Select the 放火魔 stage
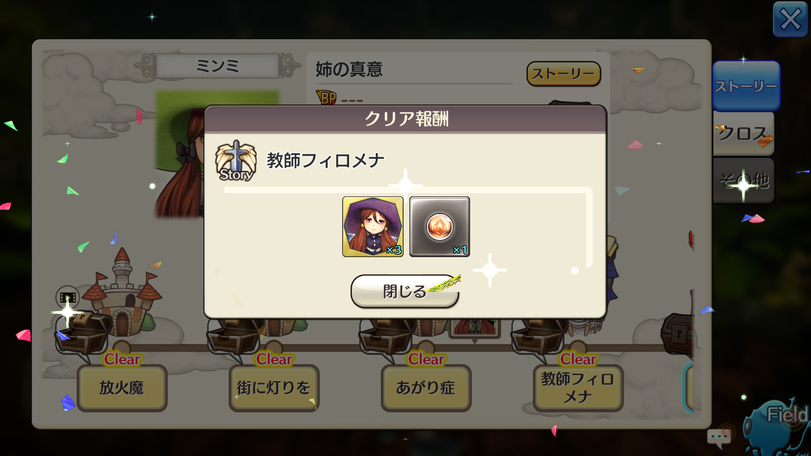 click(122, 388)
